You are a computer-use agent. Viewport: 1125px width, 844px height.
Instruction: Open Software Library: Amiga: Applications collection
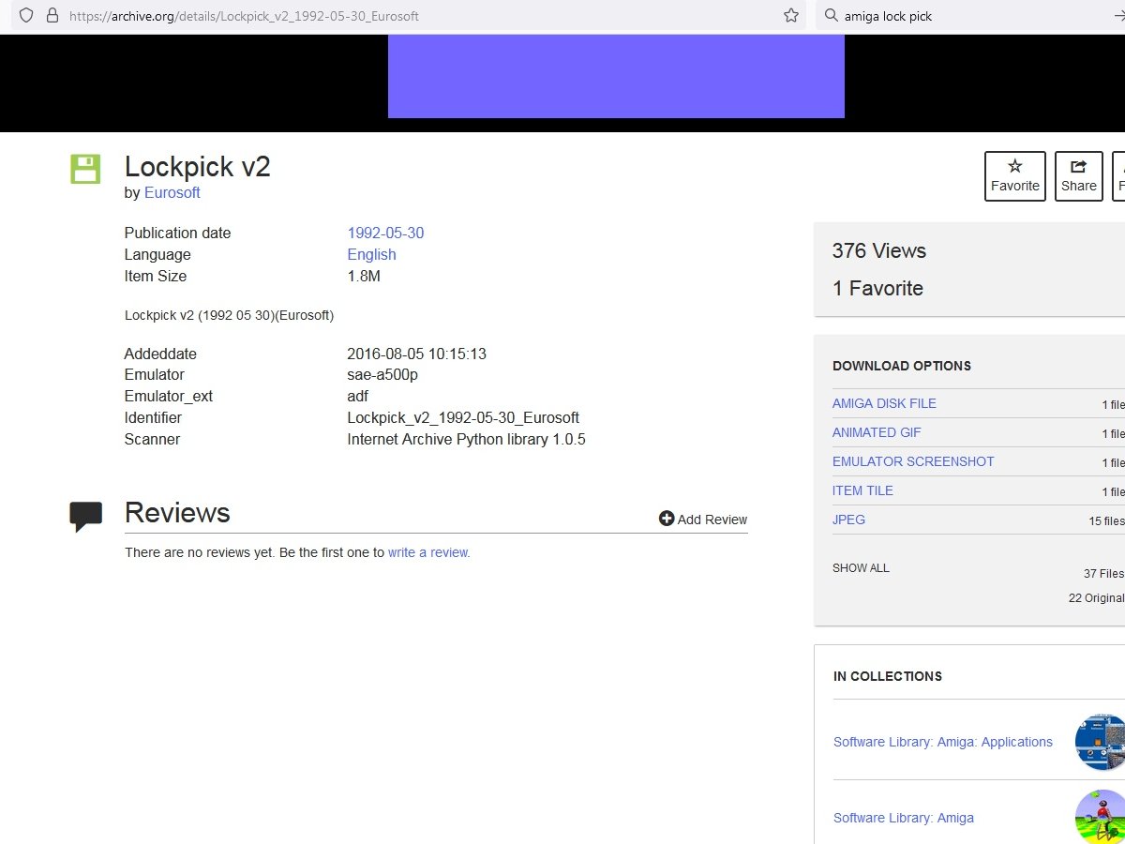[942, 742]
